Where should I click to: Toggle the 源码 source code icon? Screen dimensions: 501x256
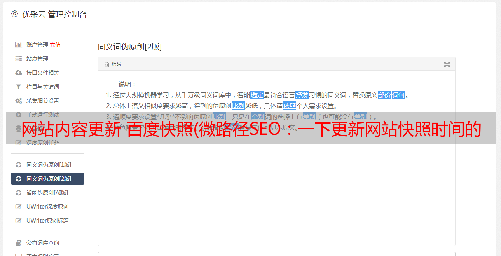point(106,64)
